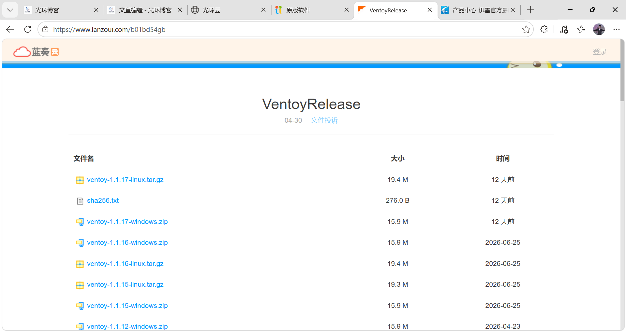Download ventoy-1.1.17-linux.tar.gz
Image resolution: width=626 pixels, height=332 pixels.
(125, 180)
